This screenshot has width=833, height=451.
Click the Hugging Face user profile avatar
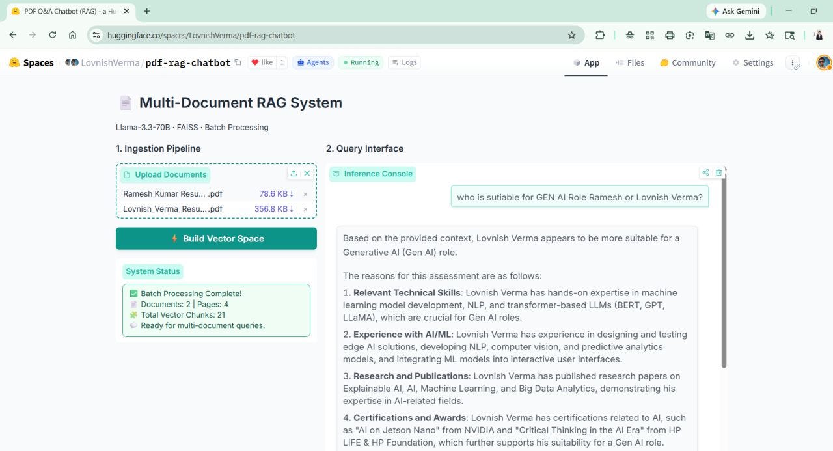[824, 62]
